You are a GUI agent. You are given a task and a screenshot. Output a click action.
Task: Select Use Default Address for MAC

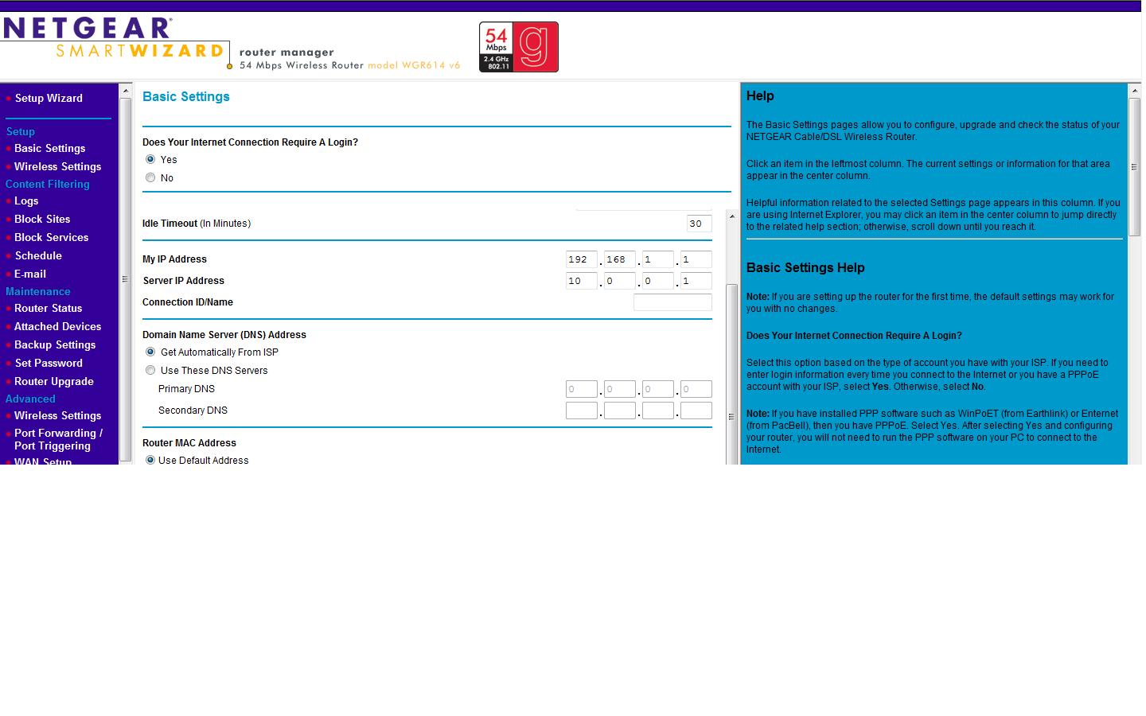(150, 460)
